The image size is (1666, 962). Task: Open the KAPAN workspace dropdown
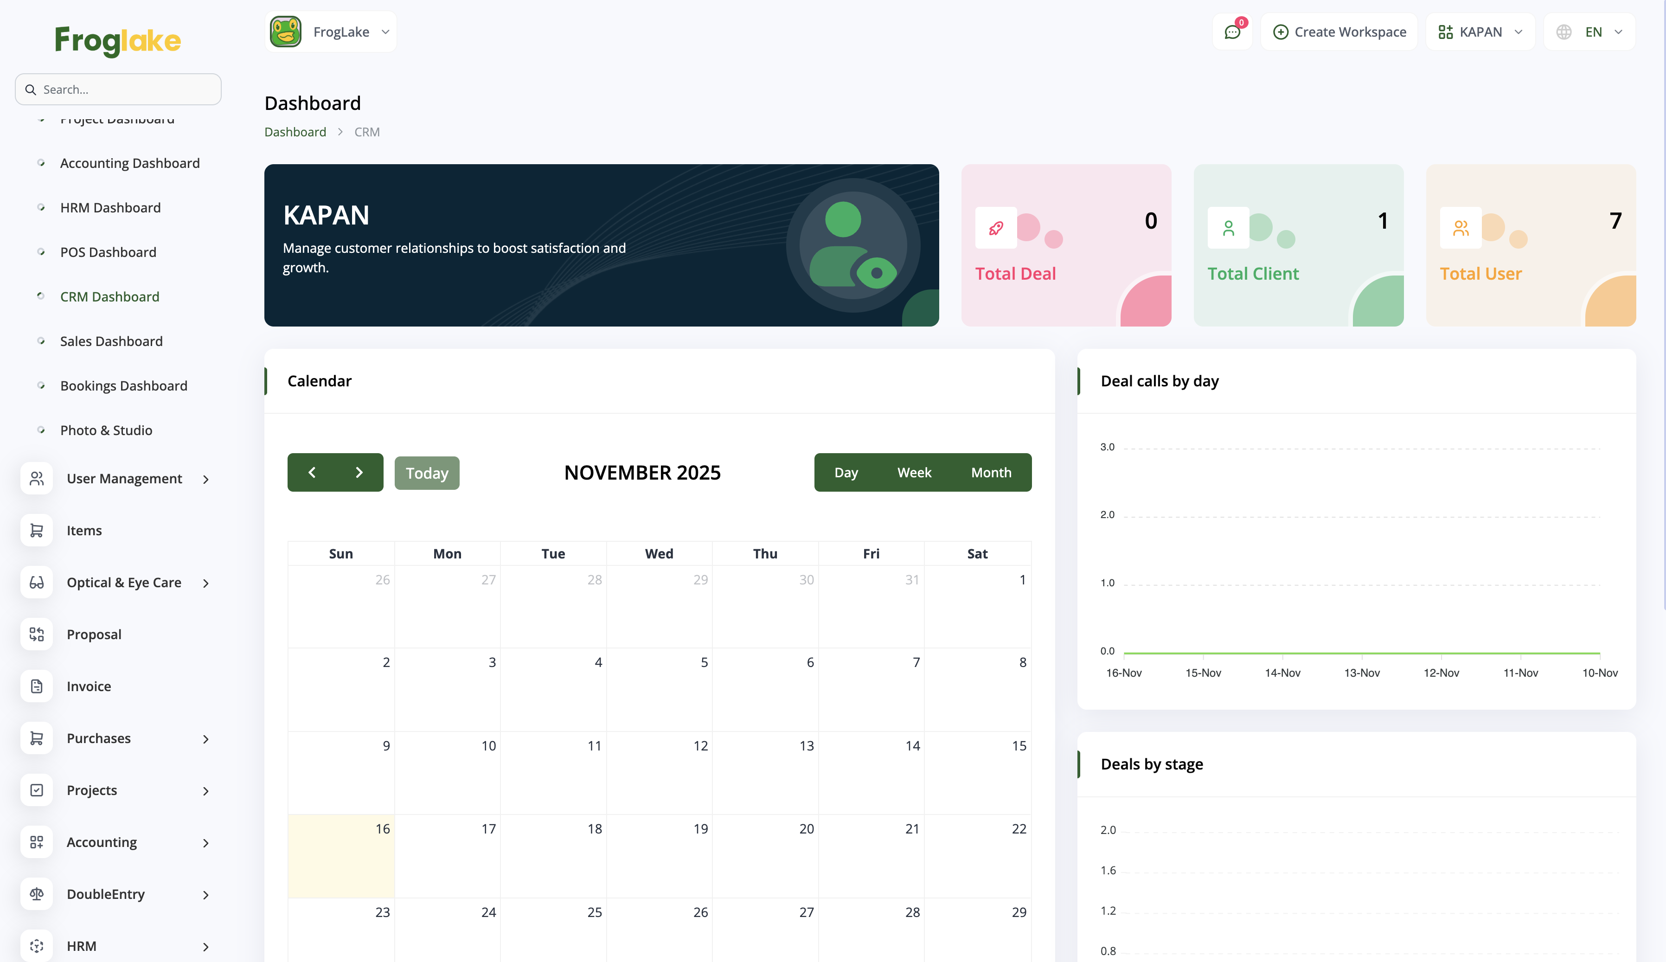pyautogui.click(x=1480, y=32)
